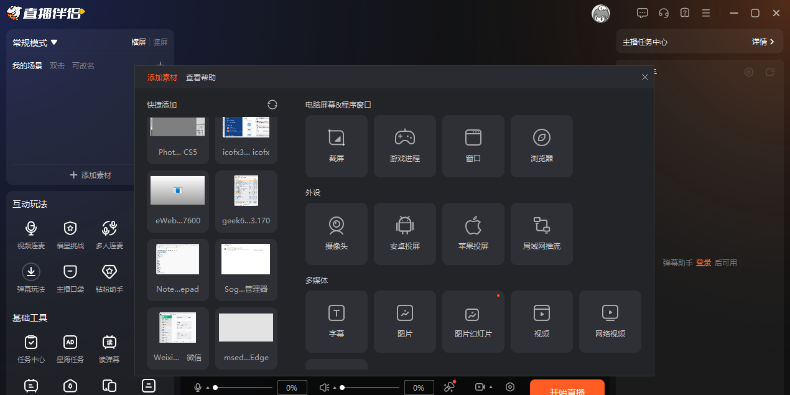790x395 pixels.
Task: Click the magic effects icon with red dot
Action: (x=449, y=387)
